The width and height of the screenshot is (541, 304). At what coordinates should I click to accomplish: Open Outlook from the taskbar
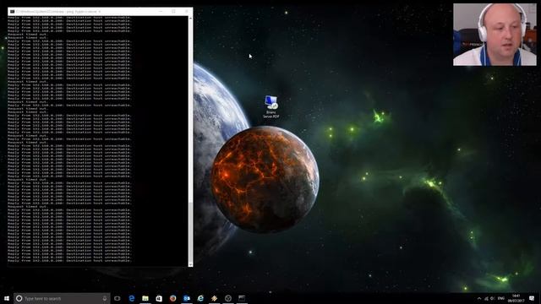(187, 298)
